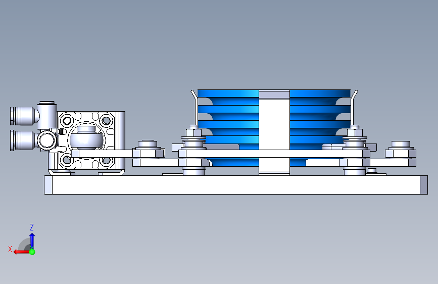Click the blue Z axis arrow of the triad

pyautogui.click(x=32, y=240)
